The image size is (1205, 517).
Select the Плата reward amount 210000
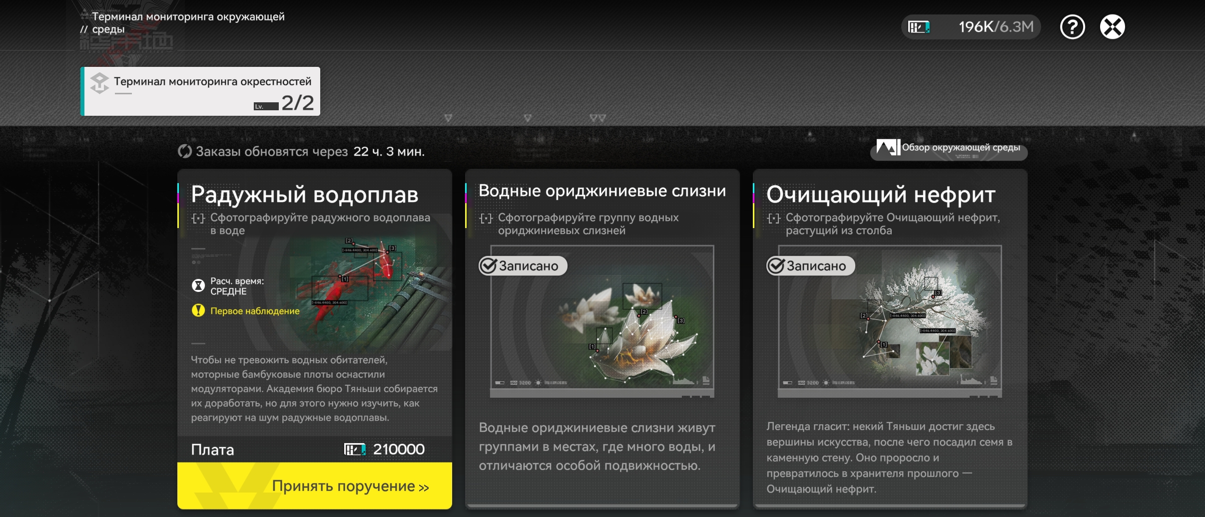click(399, 450)
